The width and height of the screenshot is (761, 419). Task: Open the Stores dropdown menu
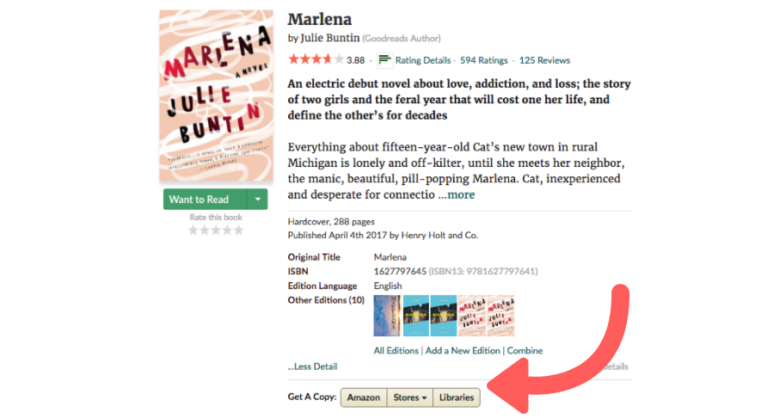[409, 397]
